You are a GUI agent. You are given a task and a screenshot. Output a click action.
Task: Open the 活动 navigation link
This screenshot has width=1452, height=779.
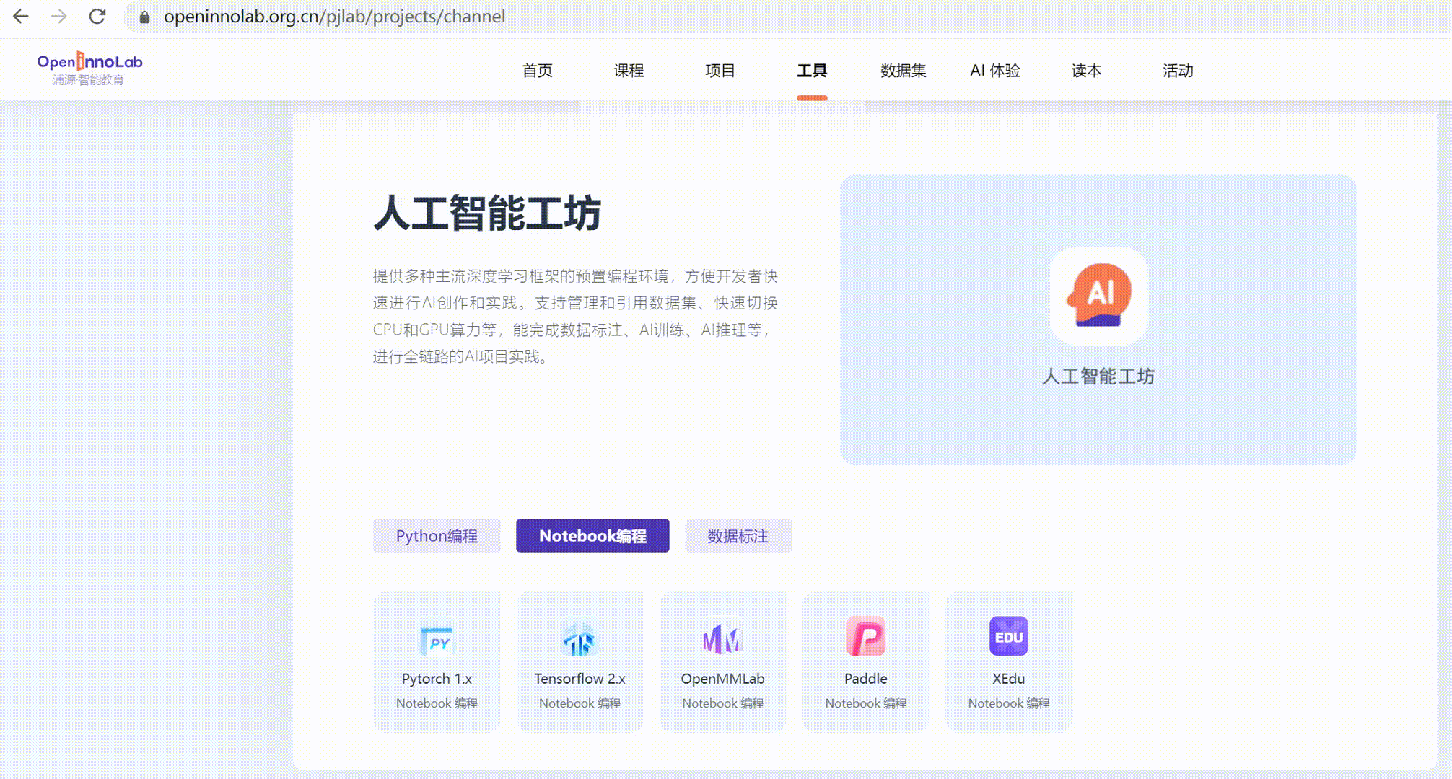[1178, 71]
